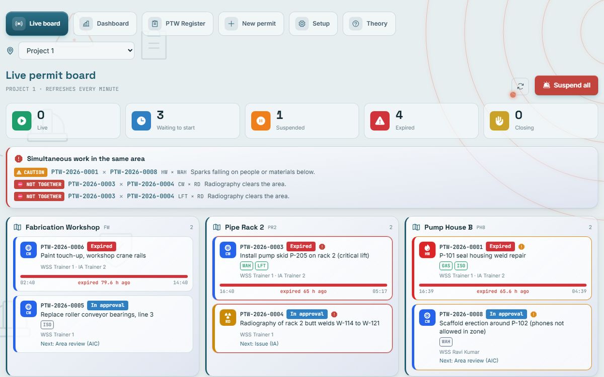604x377 pixels.
Task: Switch to the Live board tab
Action: pos(37,24)
